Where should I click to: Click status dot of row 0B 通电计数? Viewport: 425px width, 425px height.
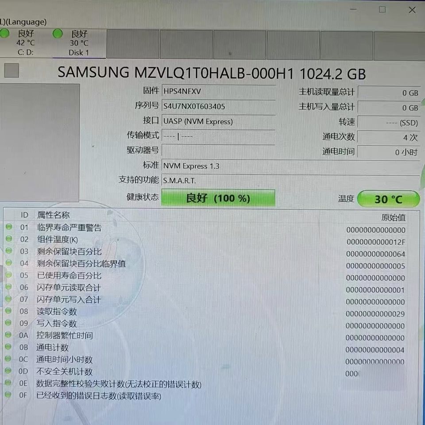coord(8,346)
